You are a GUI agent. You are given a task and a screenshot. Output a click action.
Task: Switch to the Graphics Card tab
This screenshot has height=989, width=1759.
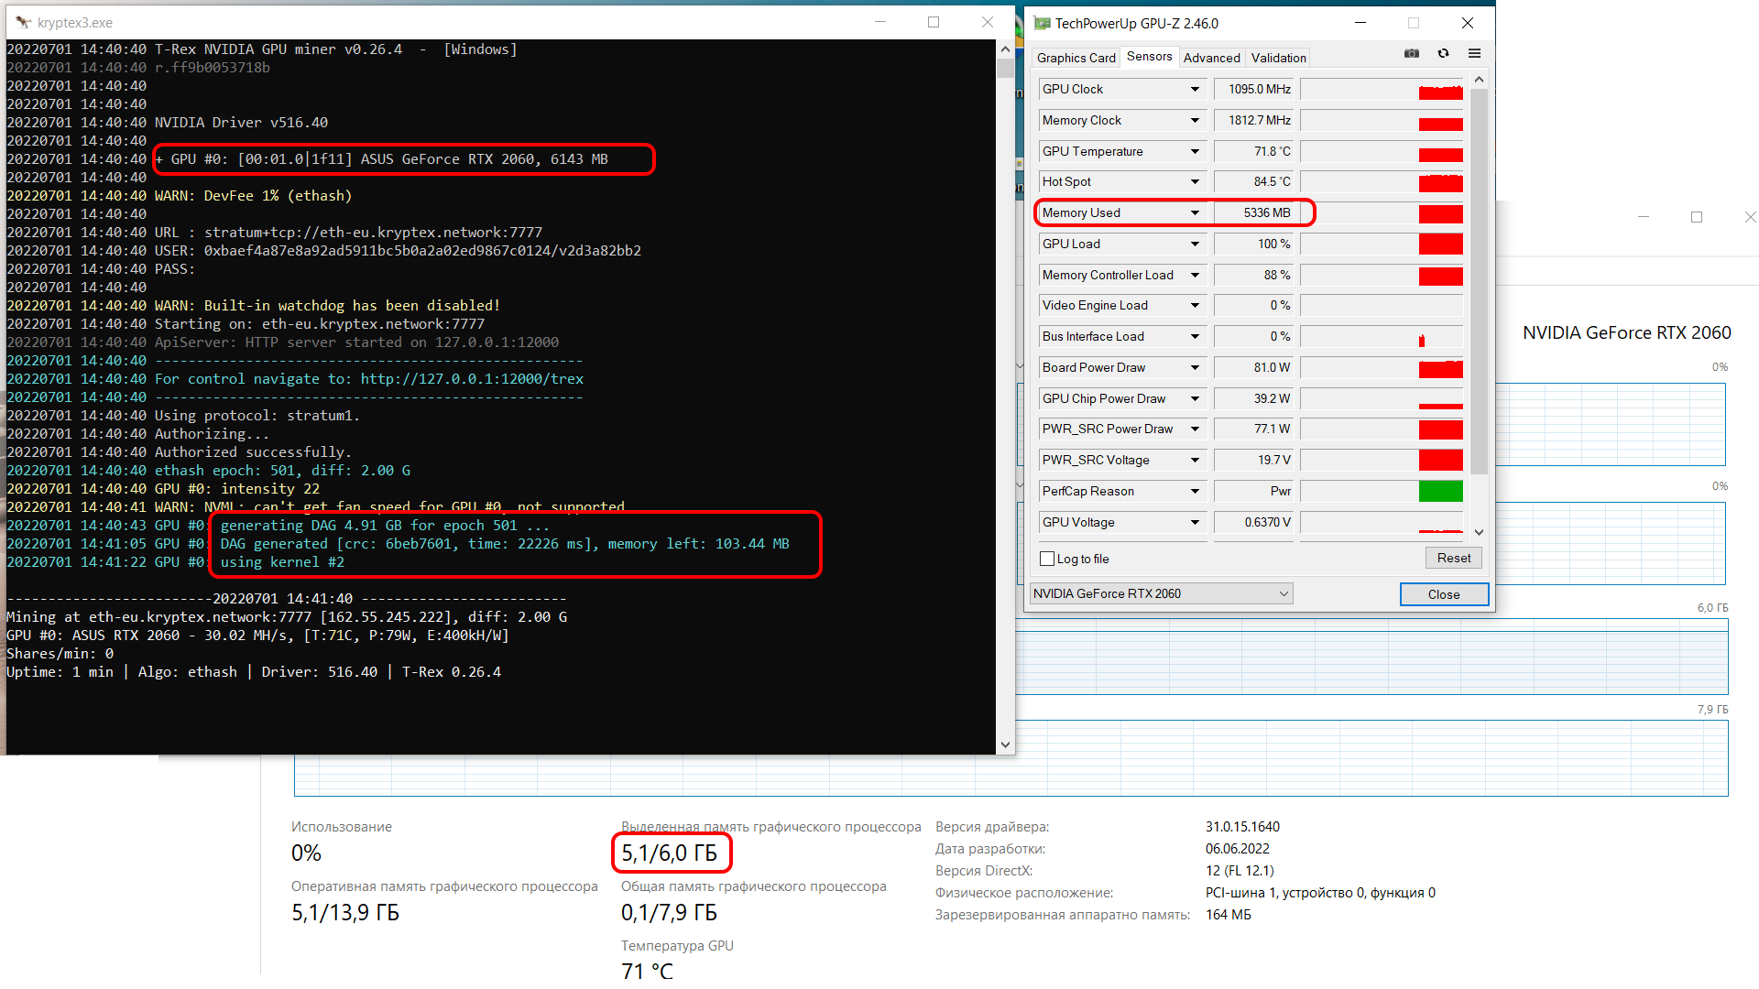(x=1076, y=58)
